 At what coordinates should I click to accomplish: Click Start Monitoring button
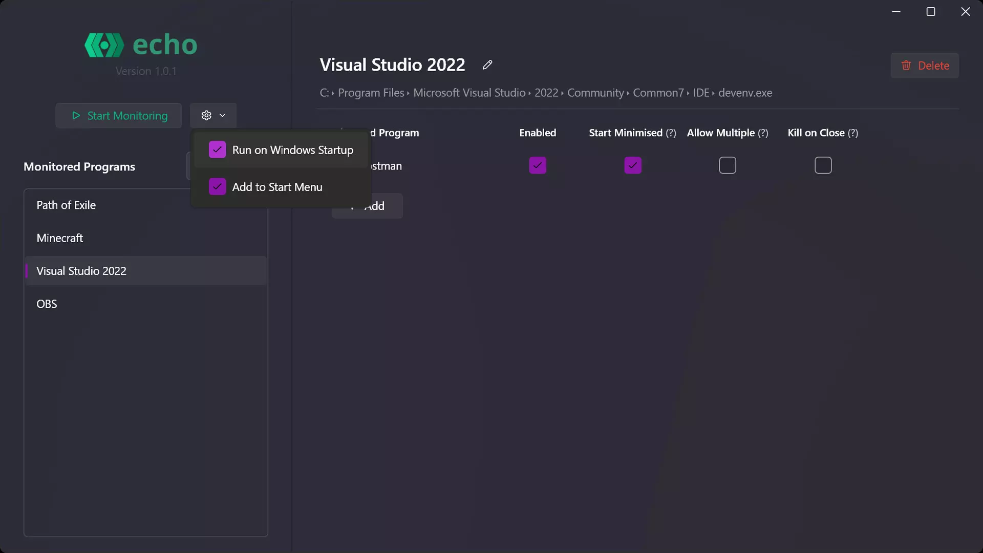[118, 116]
